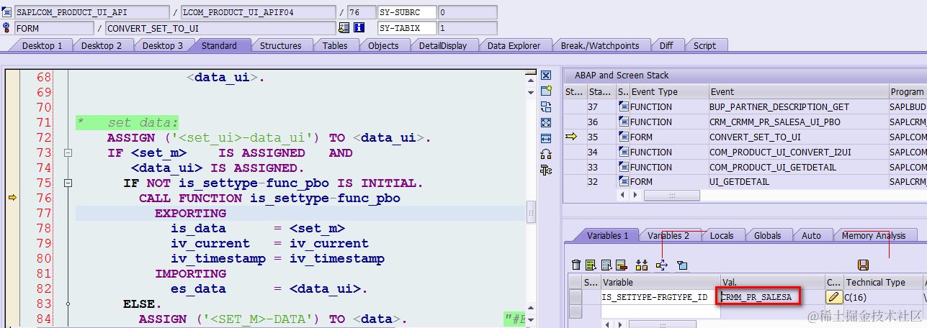Click the Event Type column header

coord(668,91)
